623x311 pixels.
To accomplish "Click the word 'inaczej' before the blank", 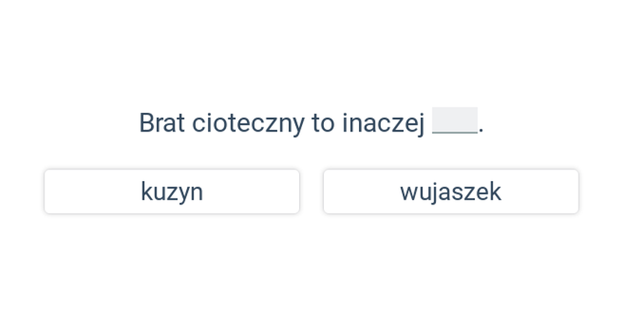I will coord(383,124).
